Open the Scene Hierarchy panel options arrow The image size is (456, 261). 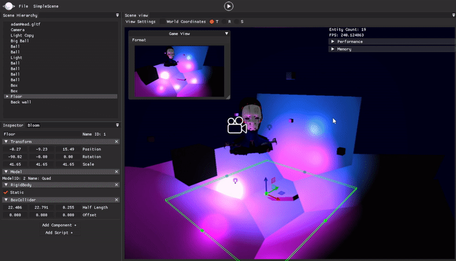[117, 15]
